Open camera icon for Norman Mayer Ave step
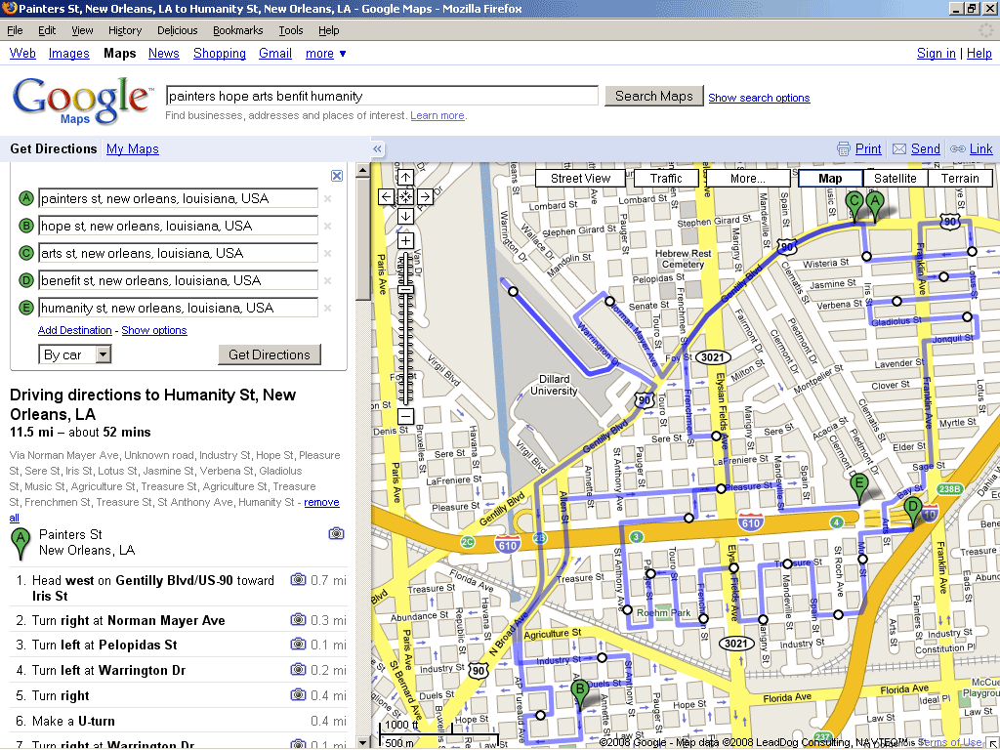 298,619
